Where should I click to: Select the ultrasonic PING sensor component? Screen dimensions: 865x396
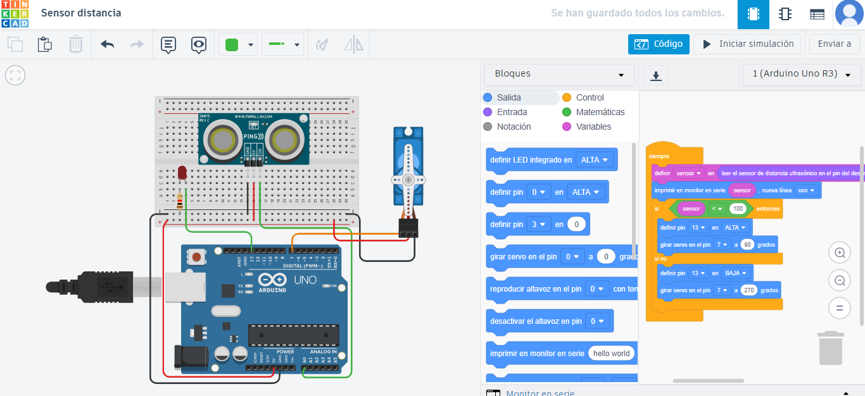point(254,139)
